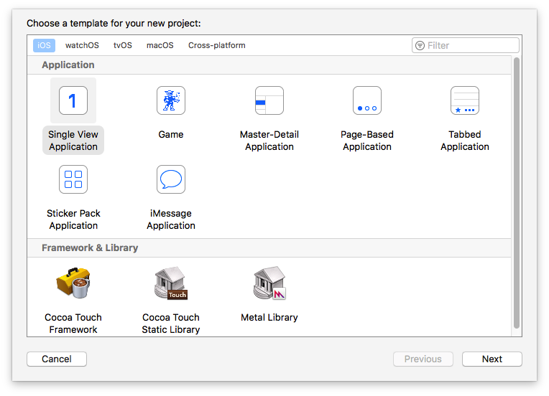
Task: Choose the Sticker Pack Application icon
Action: click(73, 179)
